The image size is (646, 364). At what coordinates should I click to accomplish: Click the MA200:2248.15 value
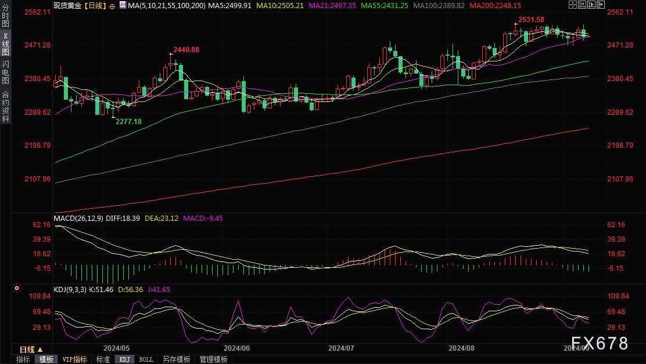click(495, 6)
